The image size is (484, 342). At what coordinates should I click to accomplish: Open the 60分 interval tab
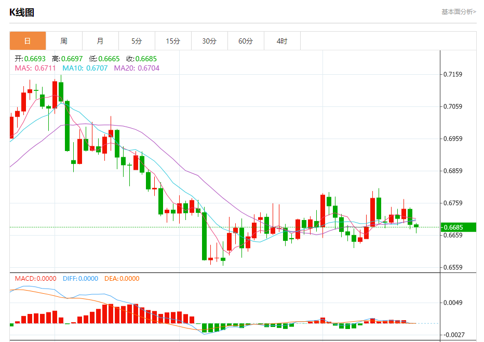click(x=246, y=40)
